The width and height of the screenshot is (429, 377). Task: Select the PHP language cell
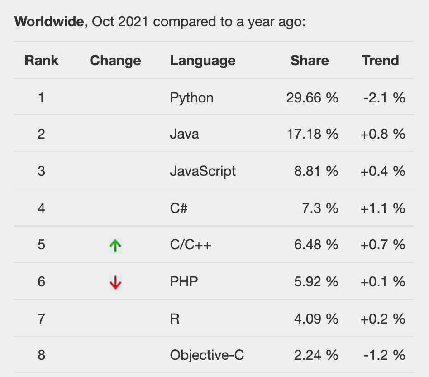click(184, 282)
